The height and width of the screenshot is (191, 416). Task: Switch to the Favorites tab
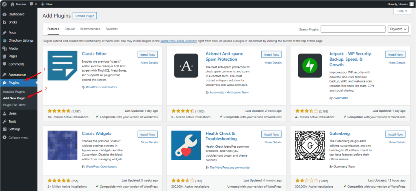click(111, 29)
